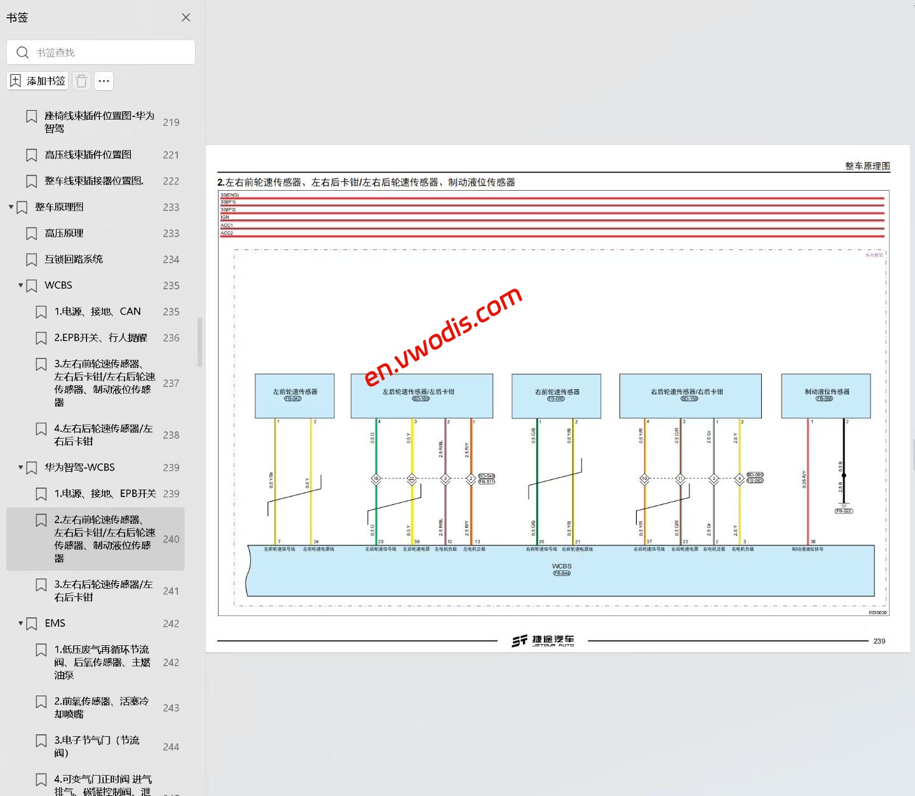Screen dimensions: 915x796
Task: Collapse the 整车原理图 tree section
Action: coord(10,207)
